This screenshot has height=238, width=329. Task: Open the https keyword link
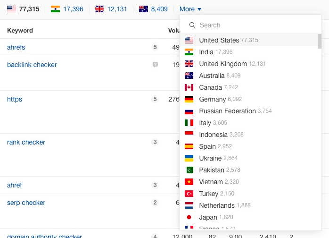pyautogui.click(x=15, y=99)
